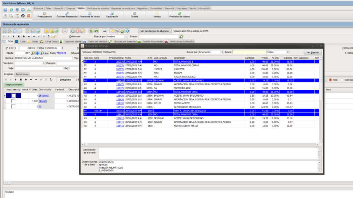Click the Desglose completo green label
This screenshot has width=353, height=198.
pyautogui.click(x=14, y=85)
